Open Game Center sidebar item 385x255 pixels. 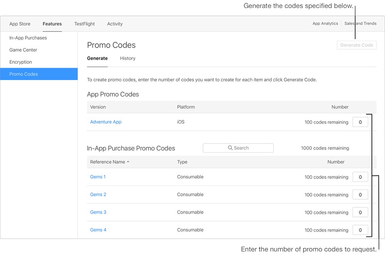pos(23,50)
